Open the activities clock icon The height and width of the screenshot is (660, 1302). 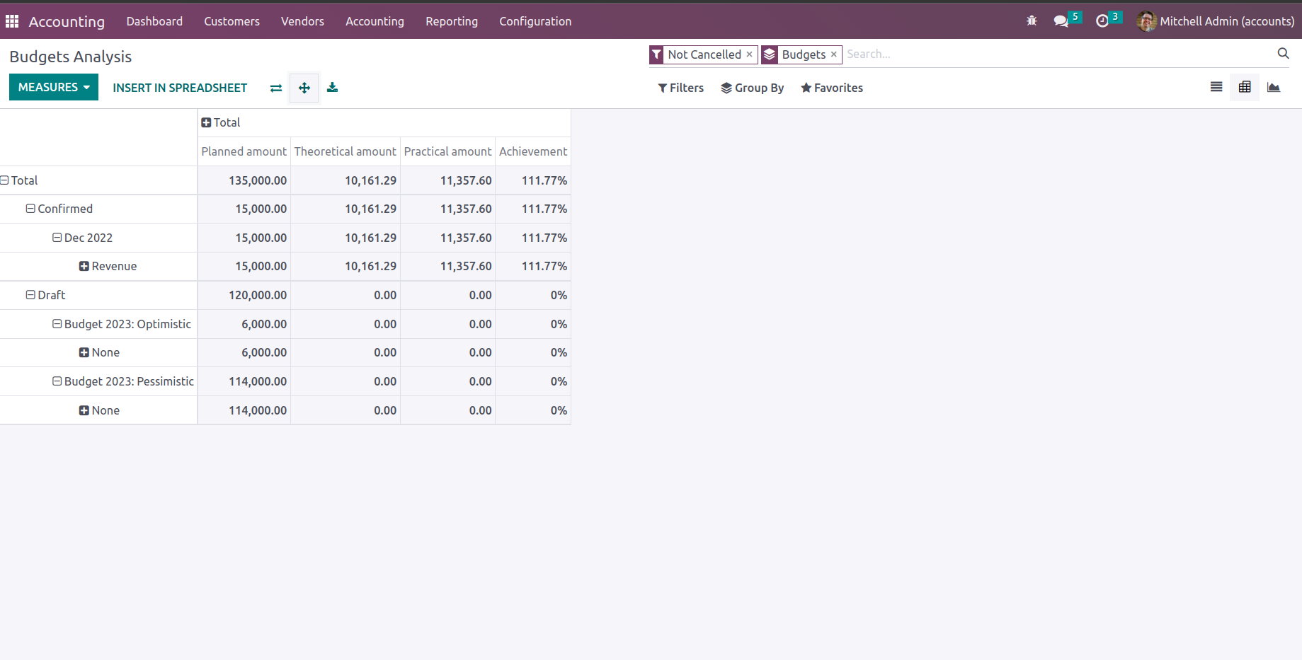pyautogui.click(x=1102, y=21)
